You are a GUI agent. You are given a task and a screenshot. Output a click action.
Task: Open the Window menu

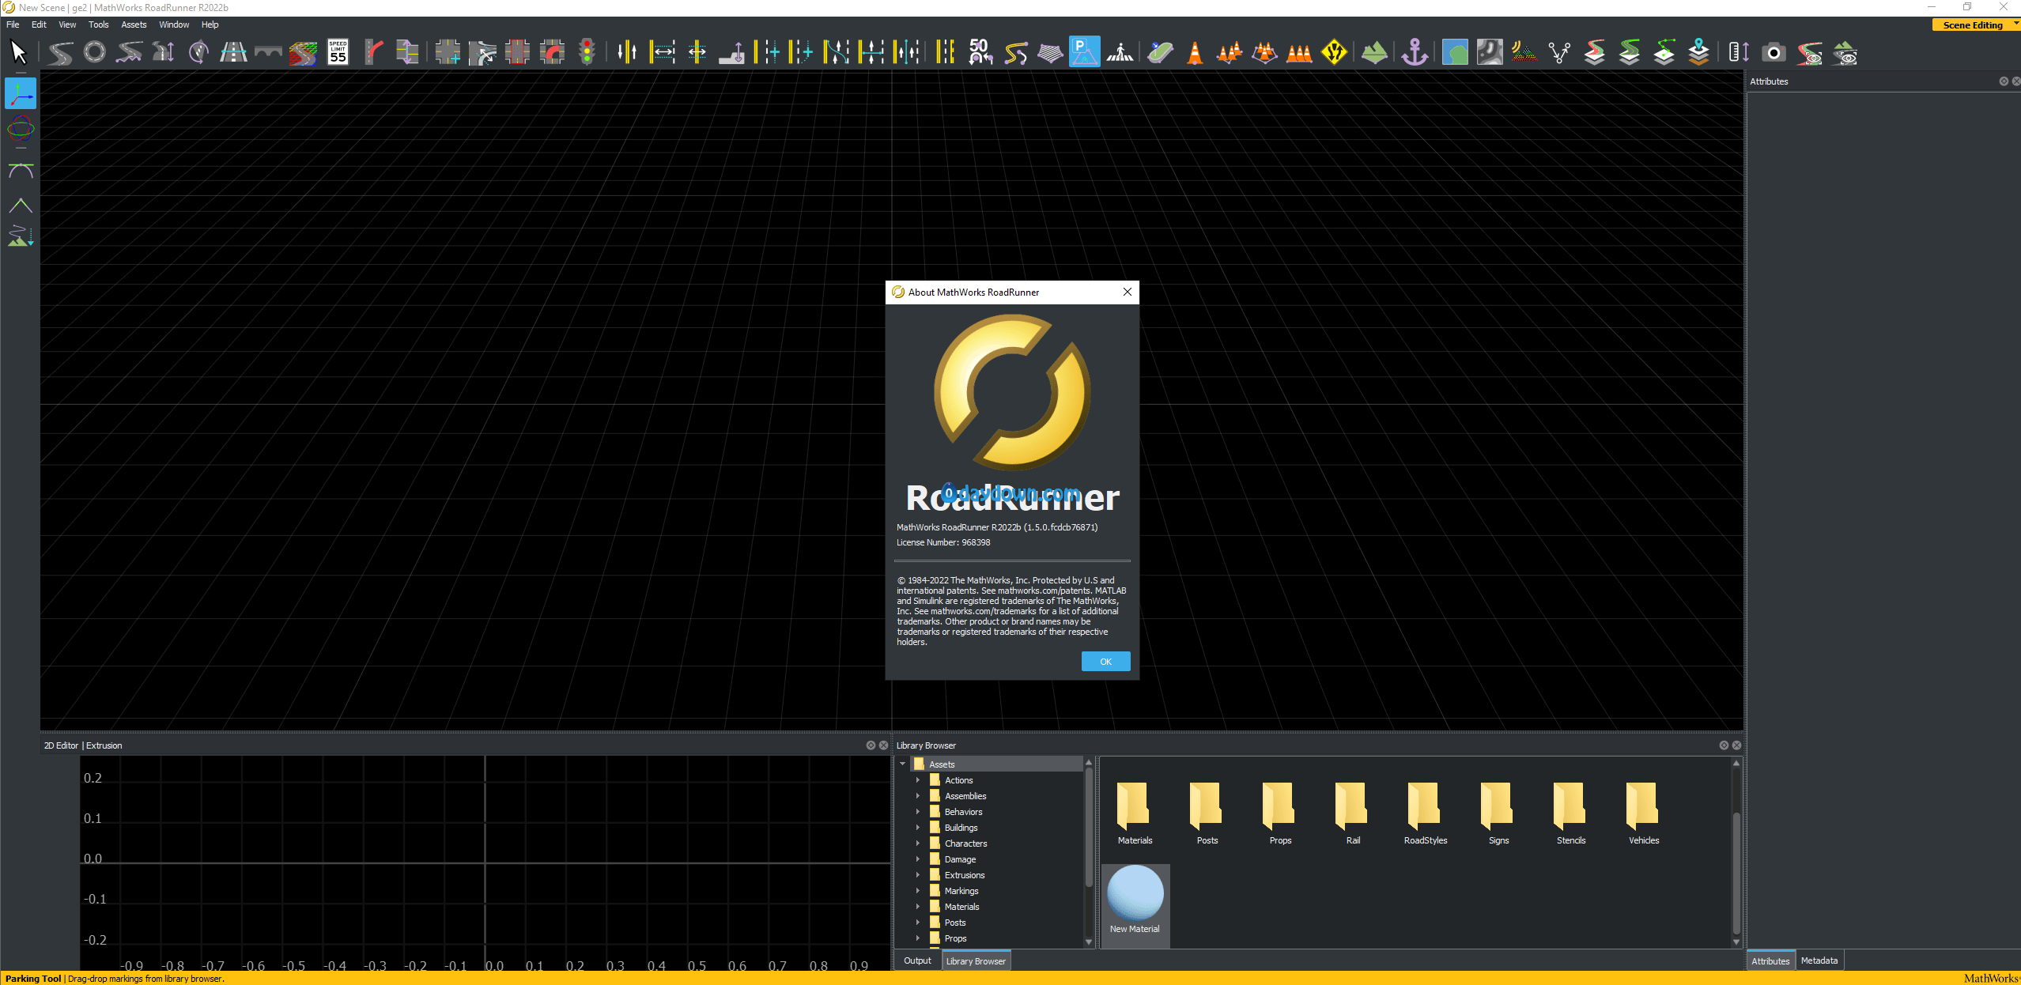[x=174, y=25]
